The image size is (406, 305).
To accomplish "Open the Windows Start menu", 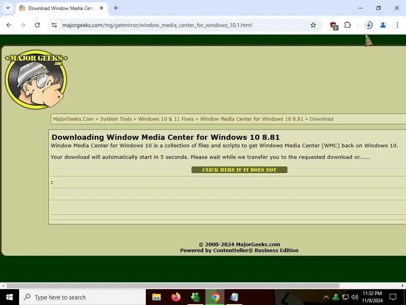I will click(x=10, y=297).
